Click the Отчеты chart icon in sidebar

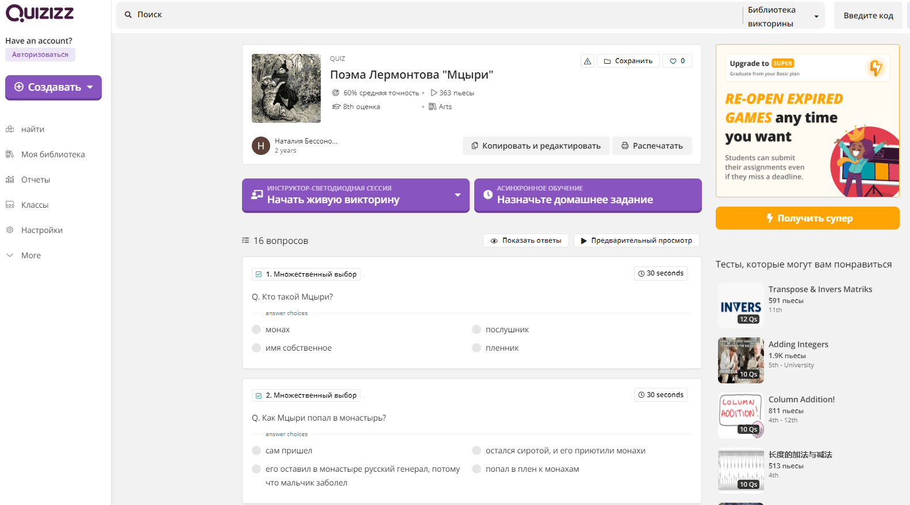click(x=10, y=180)
